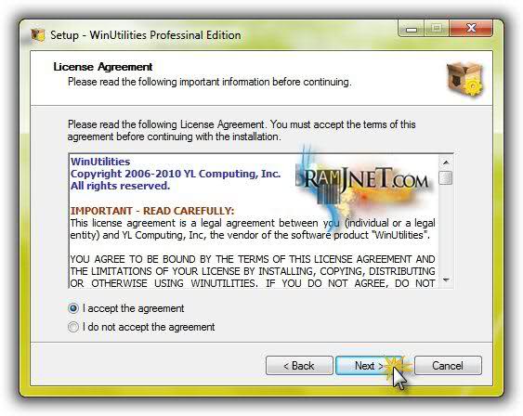Click the license scrollbar up arrow
This screenshot has width=523, height=416.
(x=446, y=162)
